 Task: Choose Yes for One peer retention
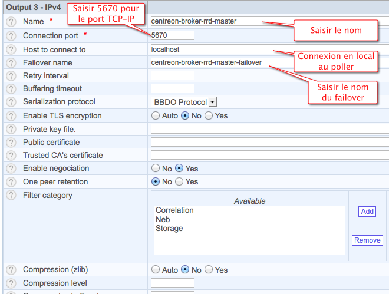[x=179, y=182]
